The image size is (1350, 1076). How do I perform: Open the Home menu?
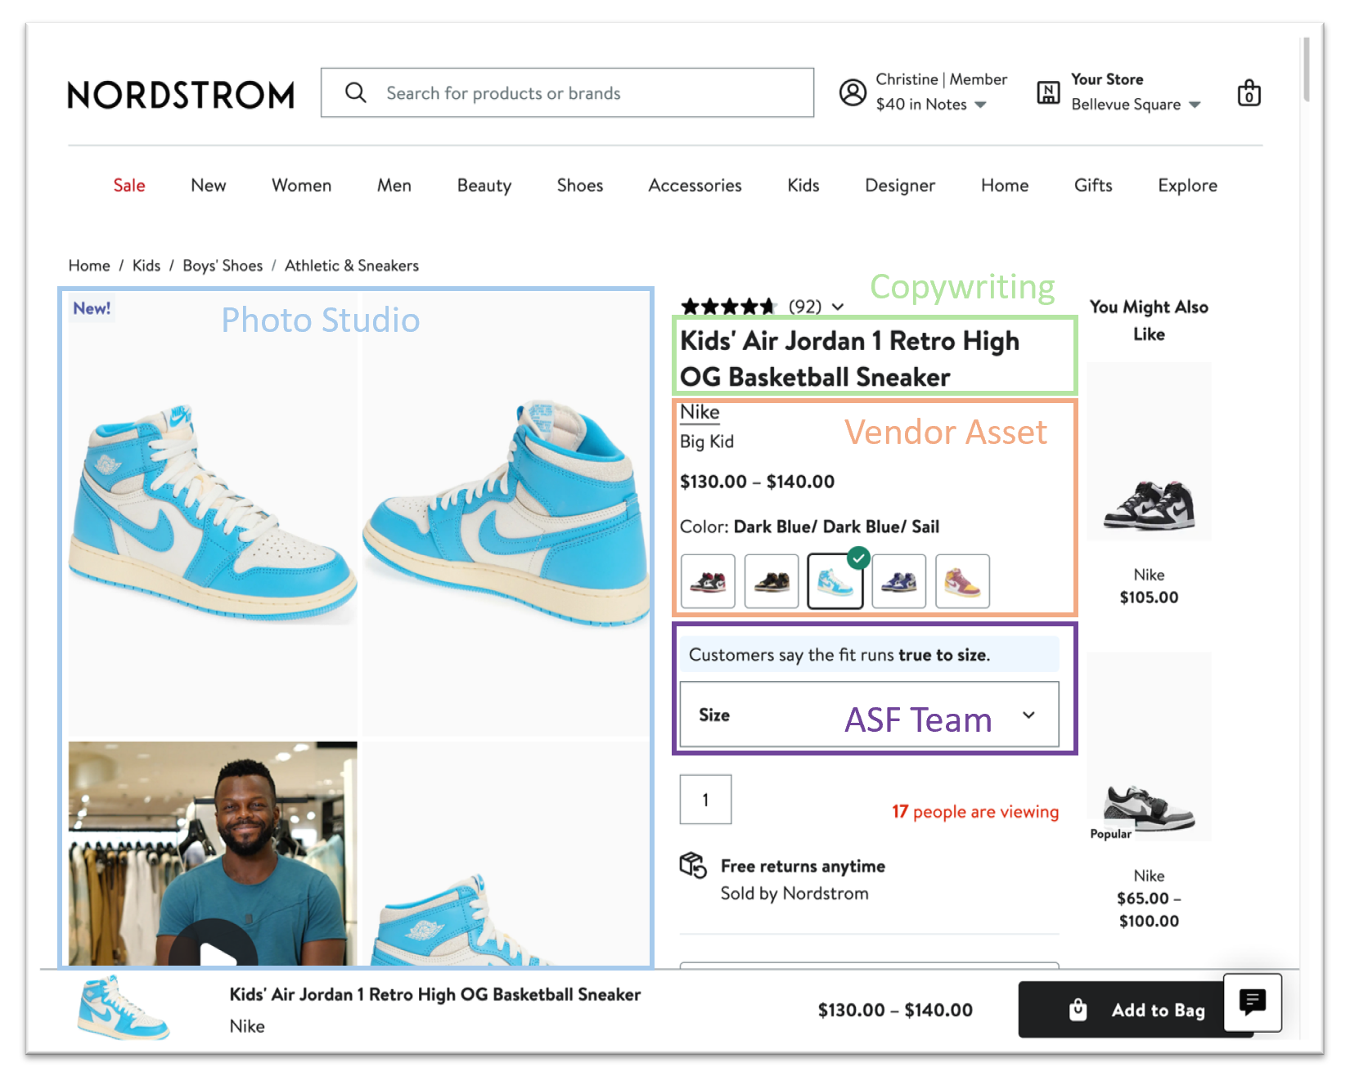pyautogui.click(x=1005, y=186)
